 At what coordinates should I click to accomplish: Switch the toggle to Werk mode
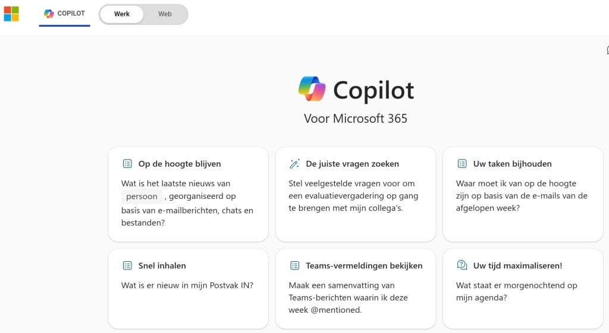click(x=121, y=14)
